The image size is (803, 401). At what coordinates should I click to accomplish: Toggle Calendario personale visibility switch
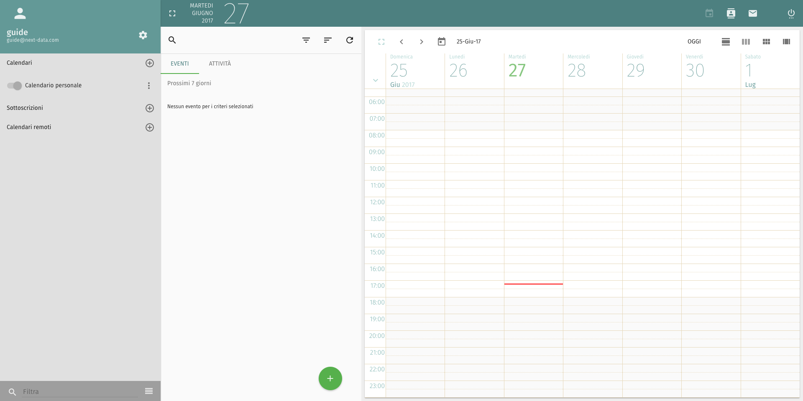(x=14, y=86)
